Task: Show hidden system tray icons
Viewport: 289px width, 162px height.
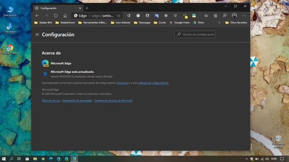Action: click(x=247, y=159)
